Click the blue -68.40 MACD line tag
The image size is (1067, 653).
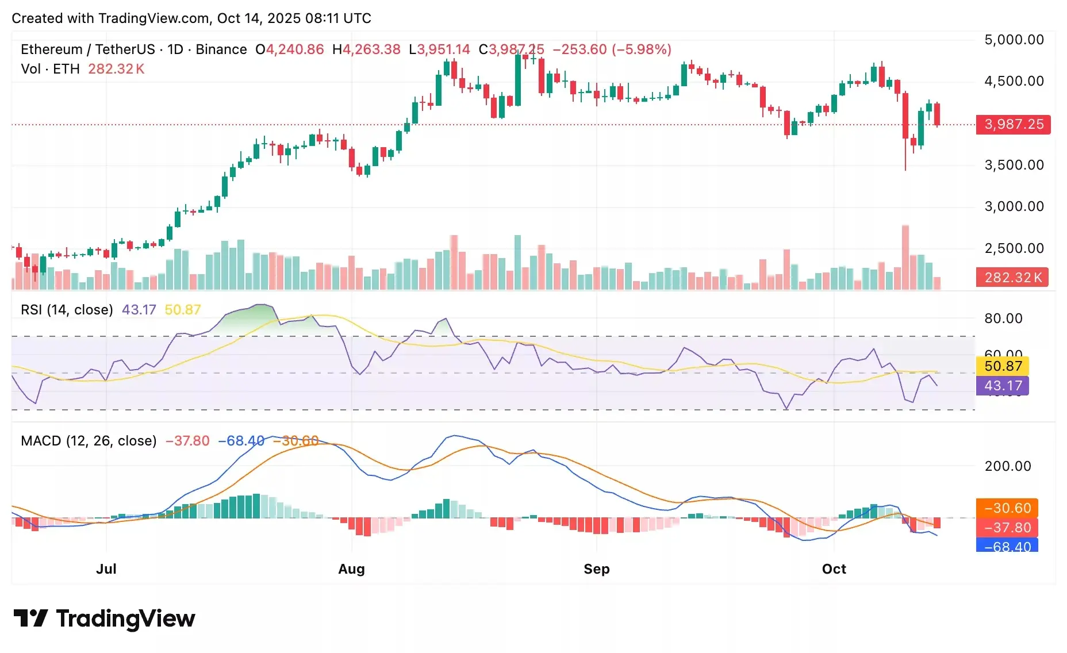[x=1007, y=546]
